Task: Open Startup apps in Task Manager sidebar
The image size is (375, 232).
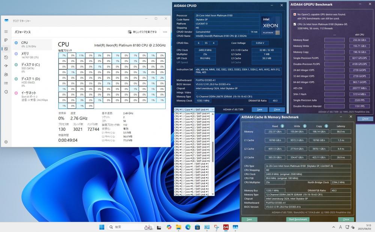Action: (x=6, y=66)
